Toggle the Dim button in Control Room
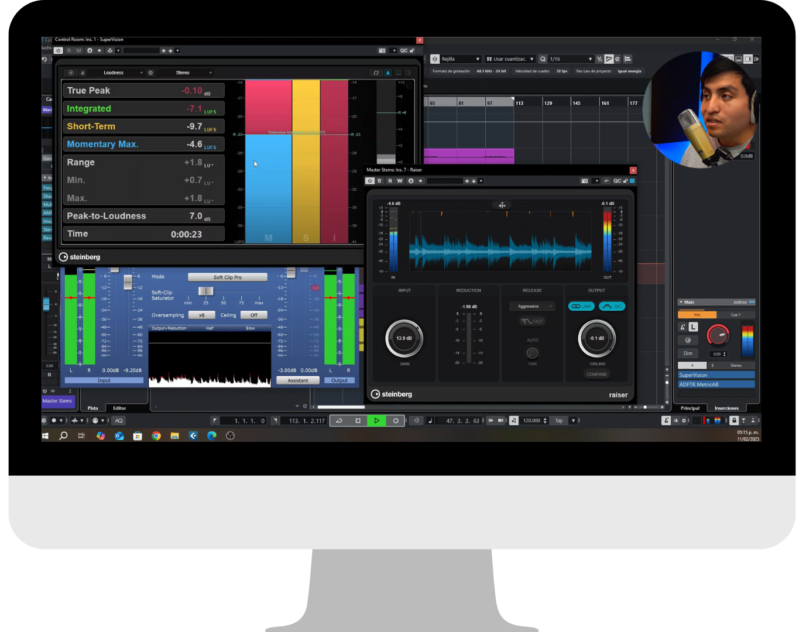The height and width of the screenshot is (632, 806). coord(688,353)
